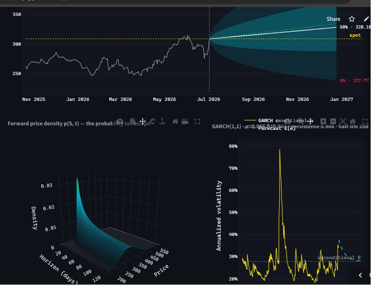Click the 'Jul 2026' x-axis label
The width and height of the screenshot is (371, 285).
click(209, 99)
